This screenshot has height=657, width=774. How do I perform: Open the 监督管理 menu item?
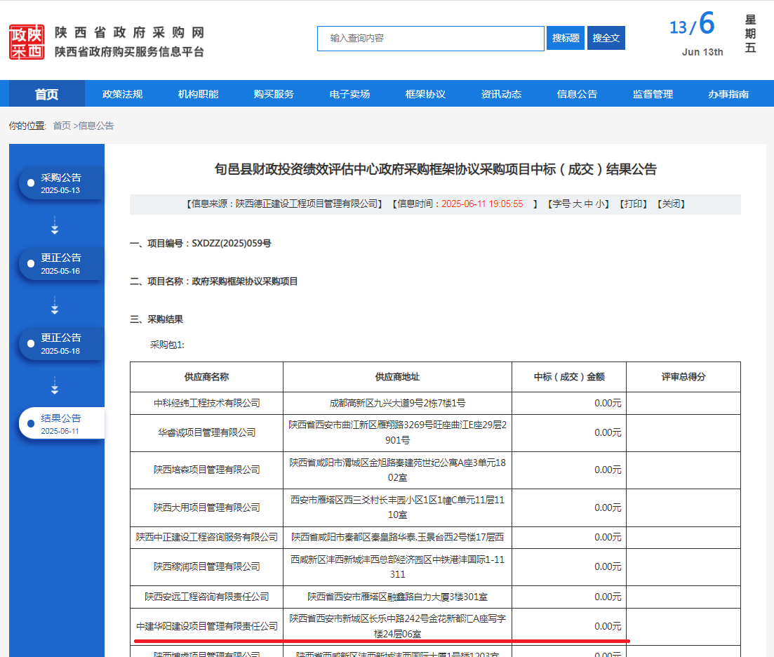[653, 94]
